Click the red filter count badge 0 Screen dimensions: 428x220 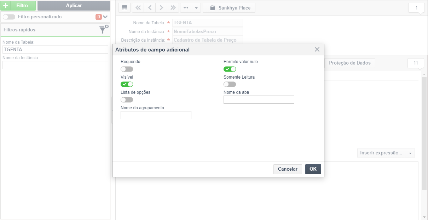point(99,17)
